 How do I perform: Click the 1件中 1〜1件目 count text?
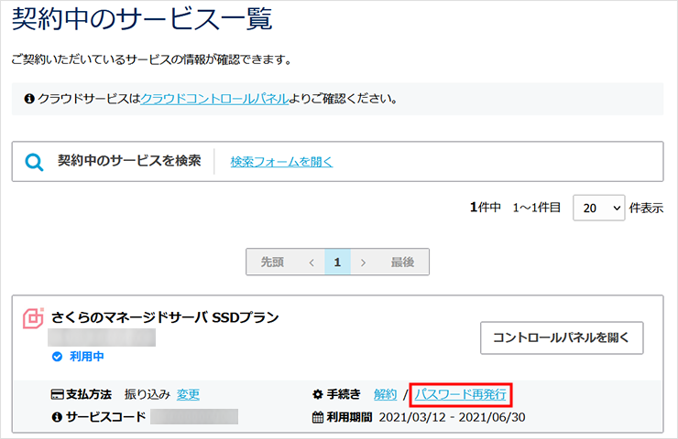516,208
